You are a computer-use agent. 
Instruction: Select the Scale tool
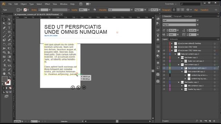pos(9,44)
